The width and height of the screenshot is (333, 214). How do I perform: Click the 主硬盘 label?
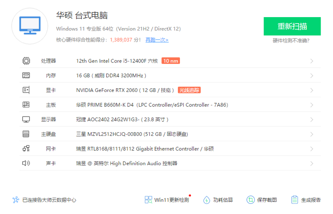(49, 135)
